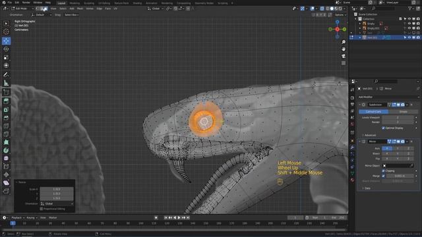
Task: Activate the Move tool
Action: tap(6, 41)
